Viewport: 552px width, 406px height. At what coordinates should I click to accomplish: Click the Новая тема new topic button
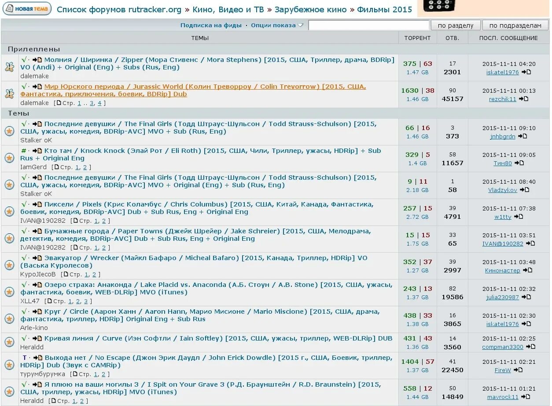point(27,9)
